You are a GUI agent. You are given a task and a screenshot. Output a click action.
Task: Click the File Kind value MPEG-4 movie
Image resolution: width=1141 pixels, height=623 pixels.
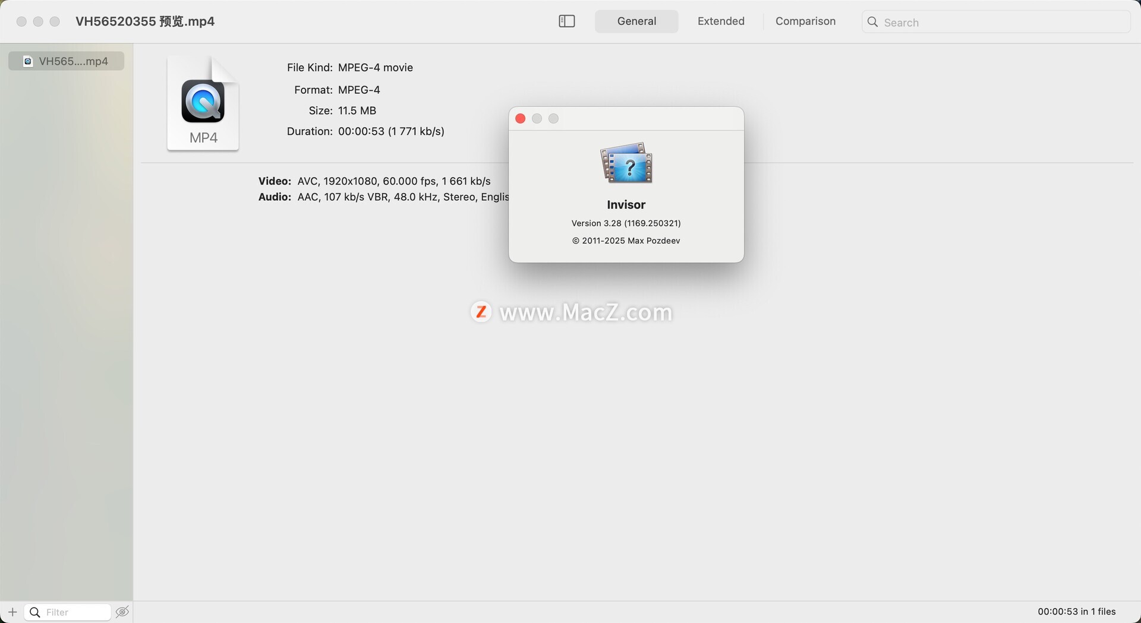pos(376,68)
